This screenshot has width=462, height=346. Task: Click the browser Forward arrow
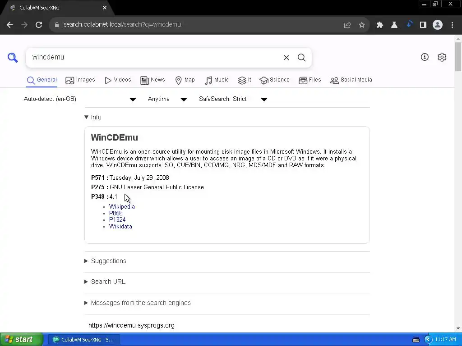pos(24,25)
